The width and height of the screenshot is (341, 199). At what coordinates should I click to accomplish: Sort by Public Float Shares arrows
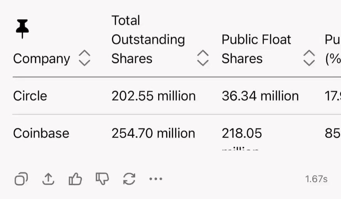tap(309, 58)
